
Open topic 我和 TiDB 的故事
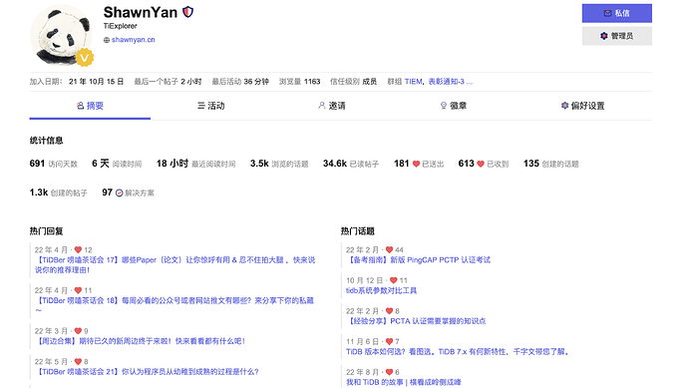(404, 382)
